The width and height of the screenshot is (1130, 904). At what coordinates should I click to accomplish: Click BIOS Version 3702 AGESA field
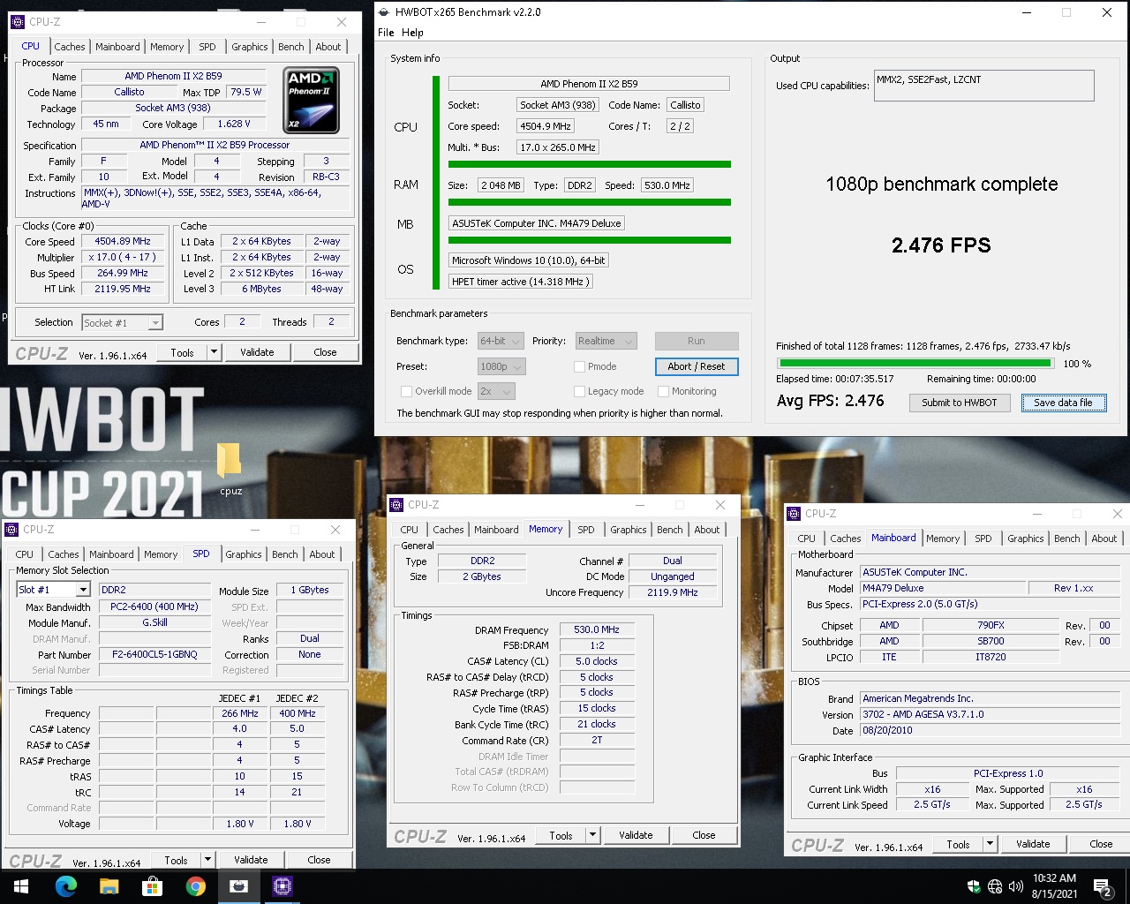point(990,715)
